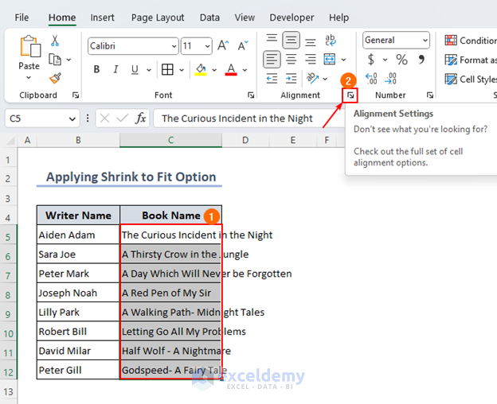The height and width of the screenshot is (404, 497).
Task: Open Font dialog launcher
Action: [251, 95]
